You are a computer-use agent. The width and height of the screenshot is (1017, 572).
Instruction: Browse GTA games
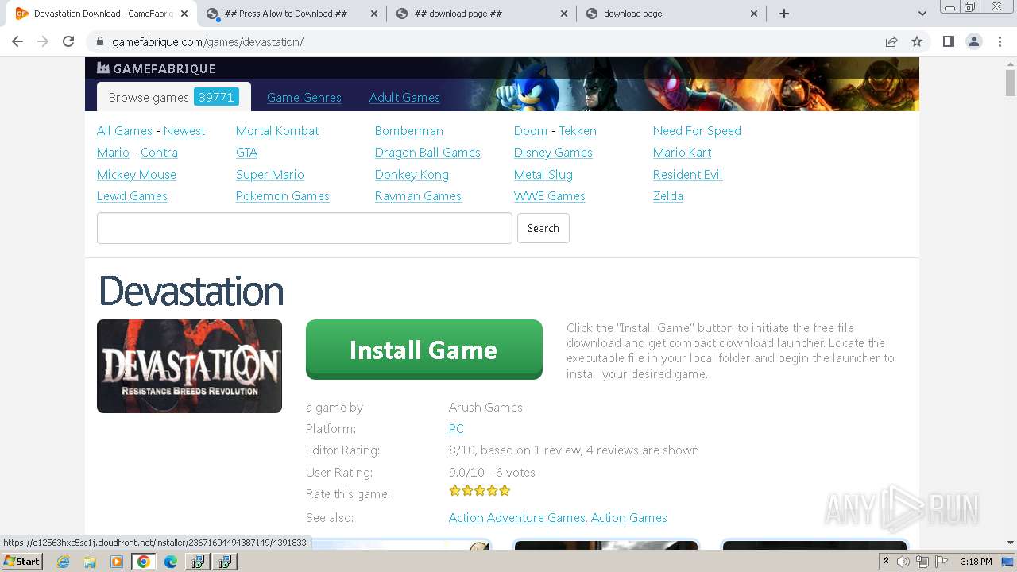pyautogui.click(x=246, y=153)
